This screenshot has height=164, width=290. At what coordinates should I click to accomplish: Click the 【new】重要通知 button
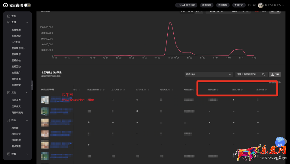pyautogui.click(x=186, y=5)
